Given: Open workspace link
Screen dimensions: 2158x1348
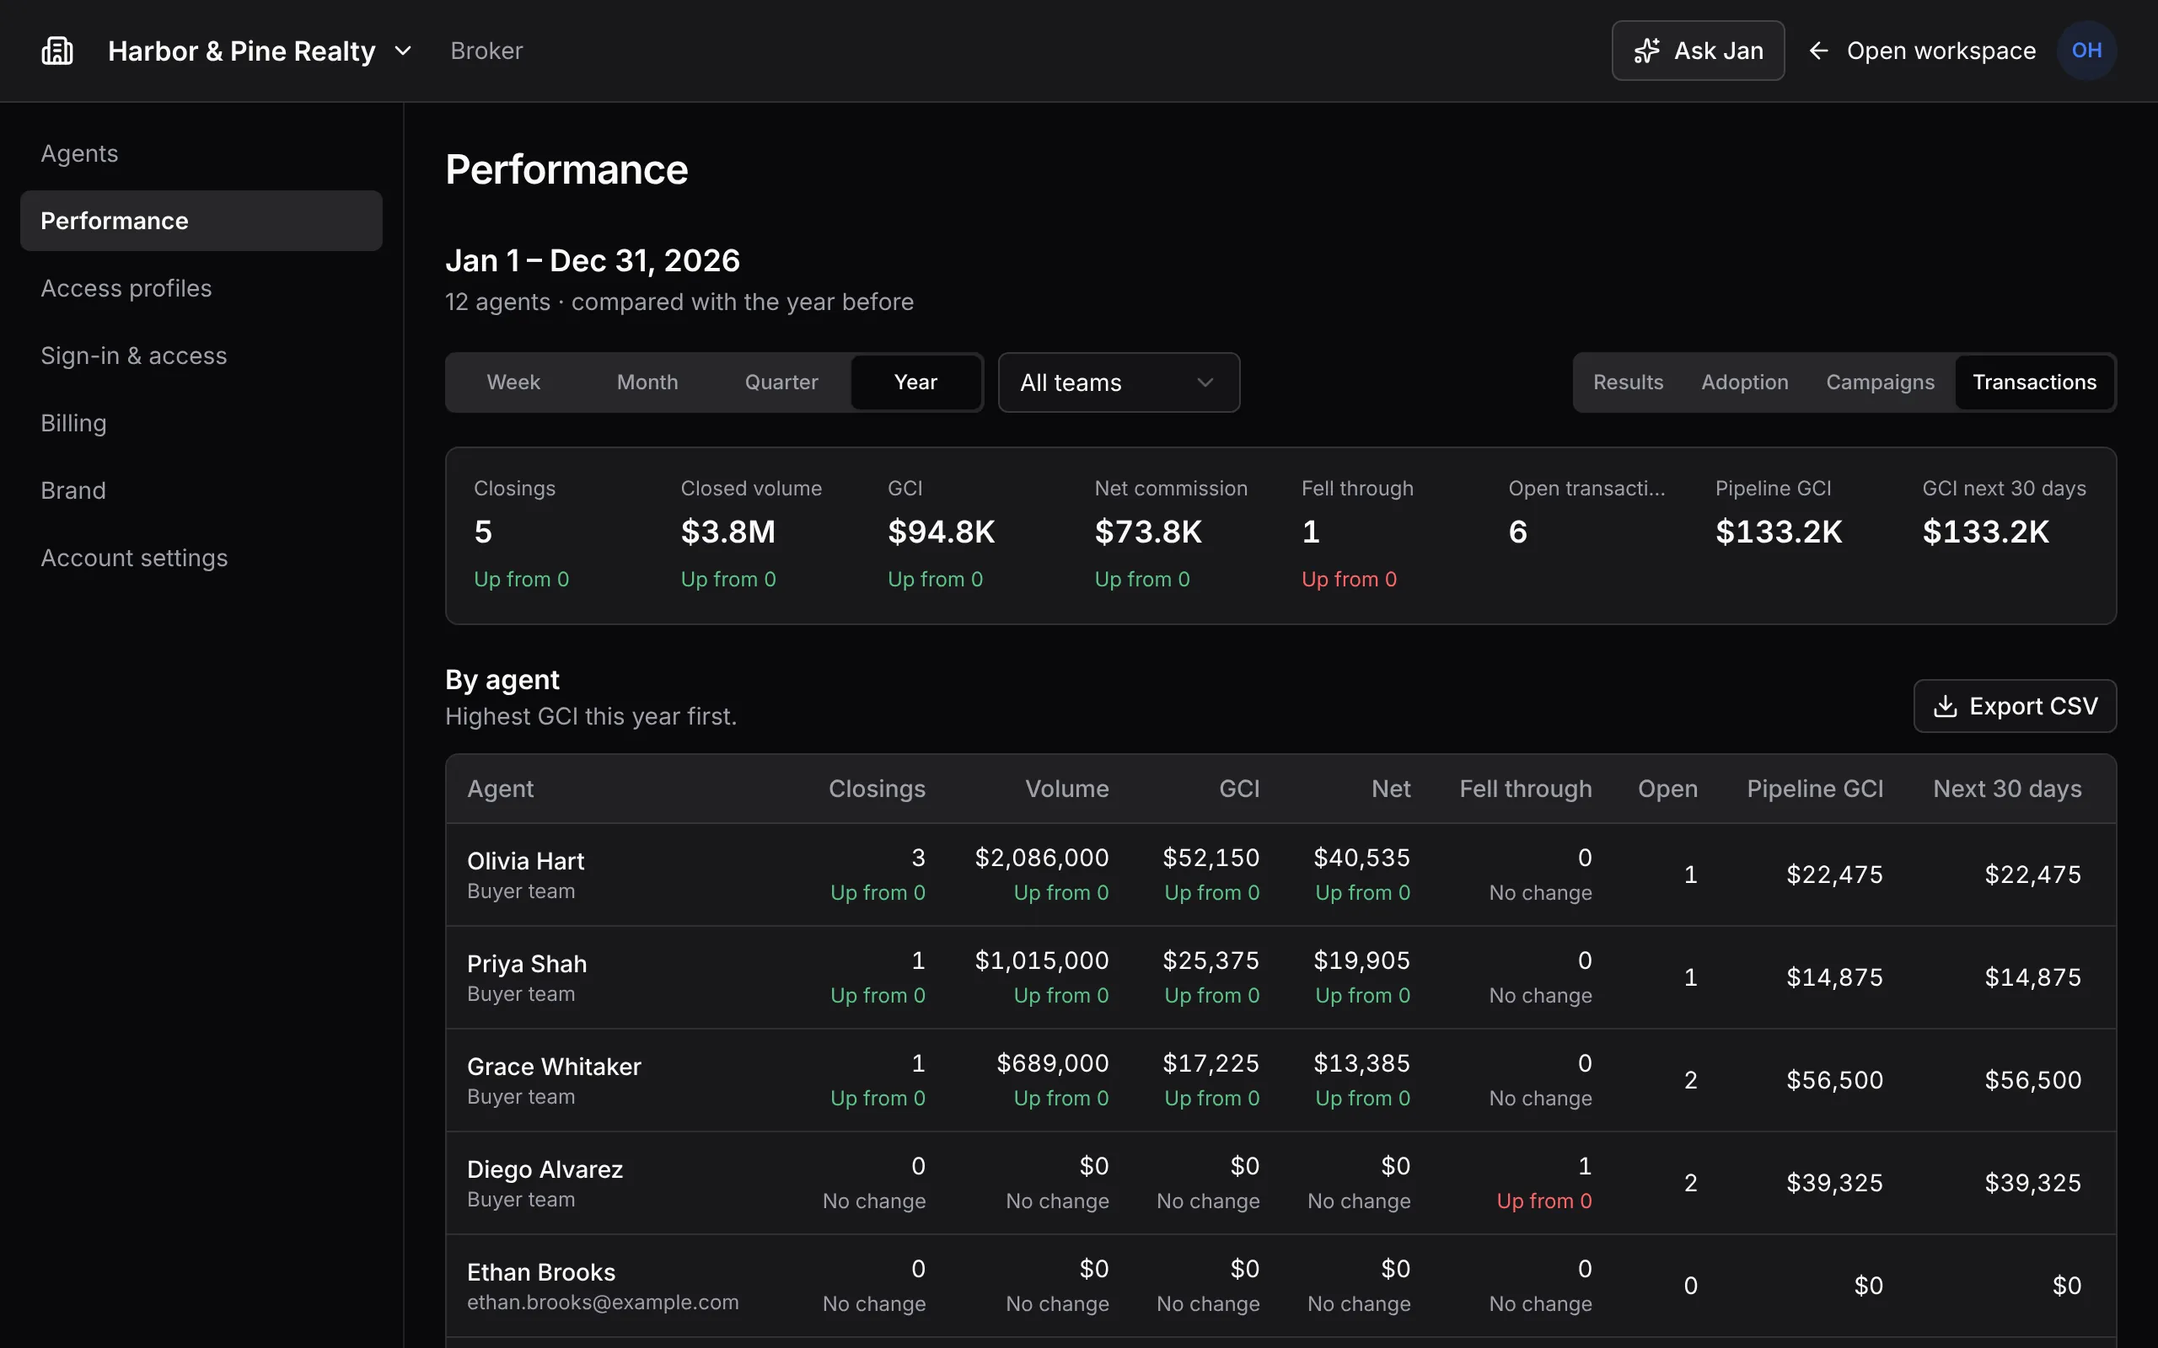Looking at the screenshot, I should [1941, 51].
